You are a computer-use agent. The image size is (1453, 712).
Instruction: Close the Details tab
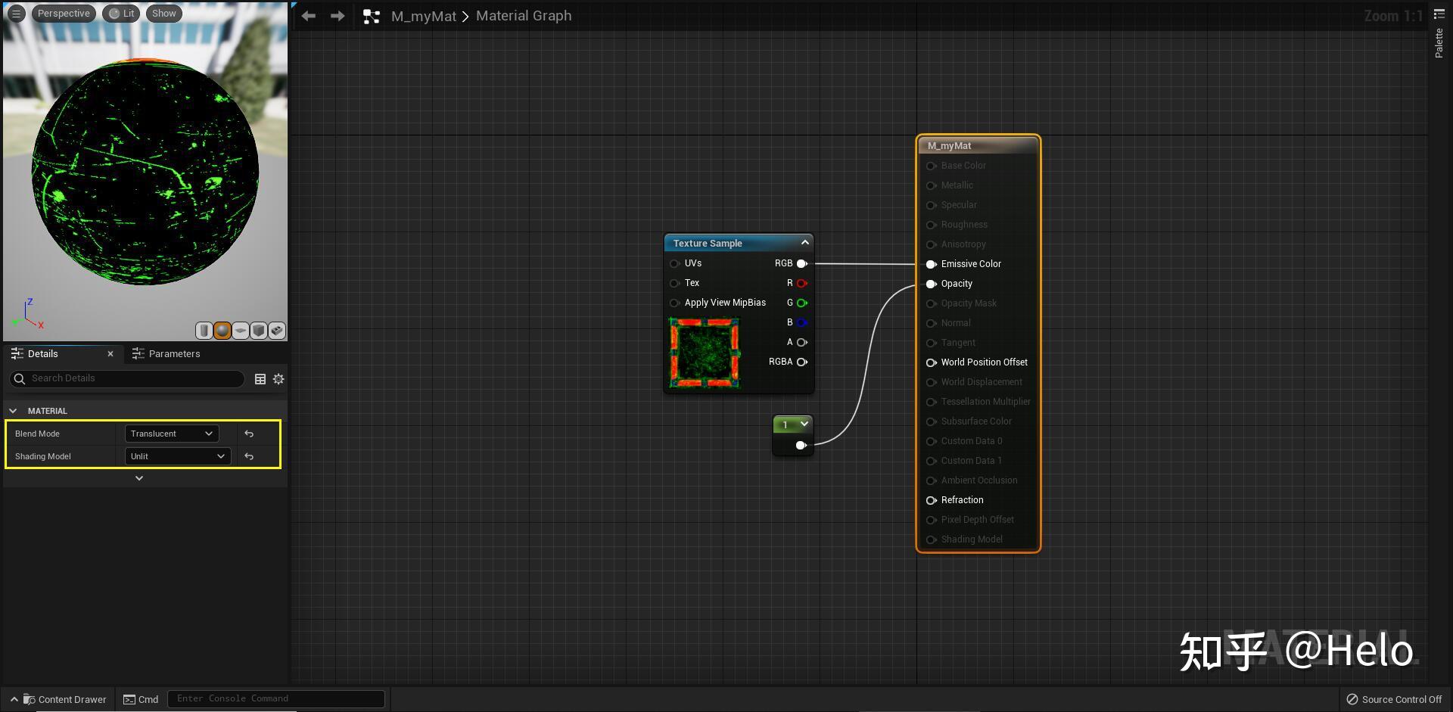point(110,353)
